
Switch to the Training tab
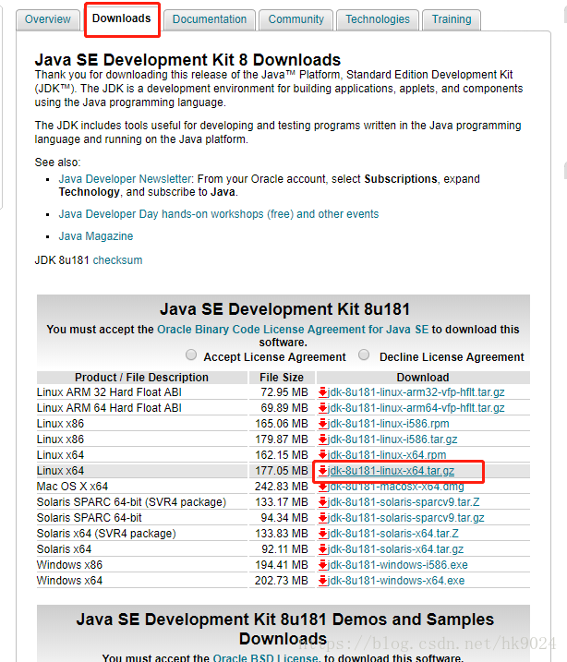(452, 19)
